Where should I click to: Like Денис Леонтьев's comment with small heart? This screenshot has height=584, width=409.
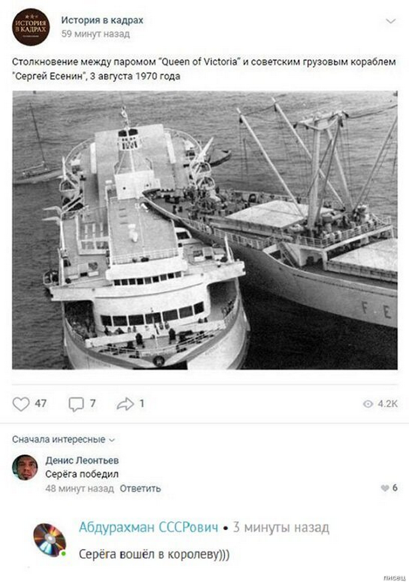385,488
